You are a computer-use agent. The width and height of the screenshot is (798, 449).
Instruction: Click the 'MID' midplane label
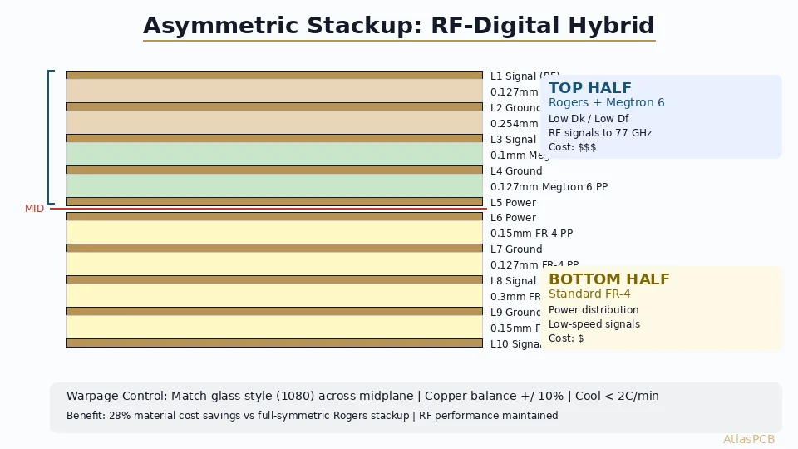point(35,209)
